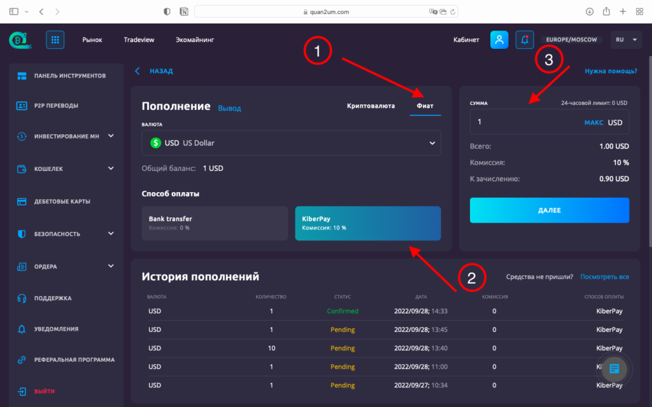Open the USD US Dollar currency dropdown
Viewport: 652px width, 407px height.
tap(291, 143)
